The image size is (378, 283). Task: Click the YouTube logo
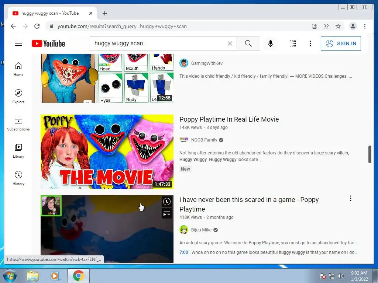(48, 43)
